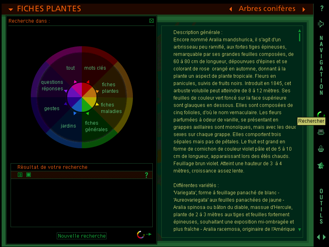Open the Rechercher search tool icon
Screen dimensions: 329x247
coord(320,115)
